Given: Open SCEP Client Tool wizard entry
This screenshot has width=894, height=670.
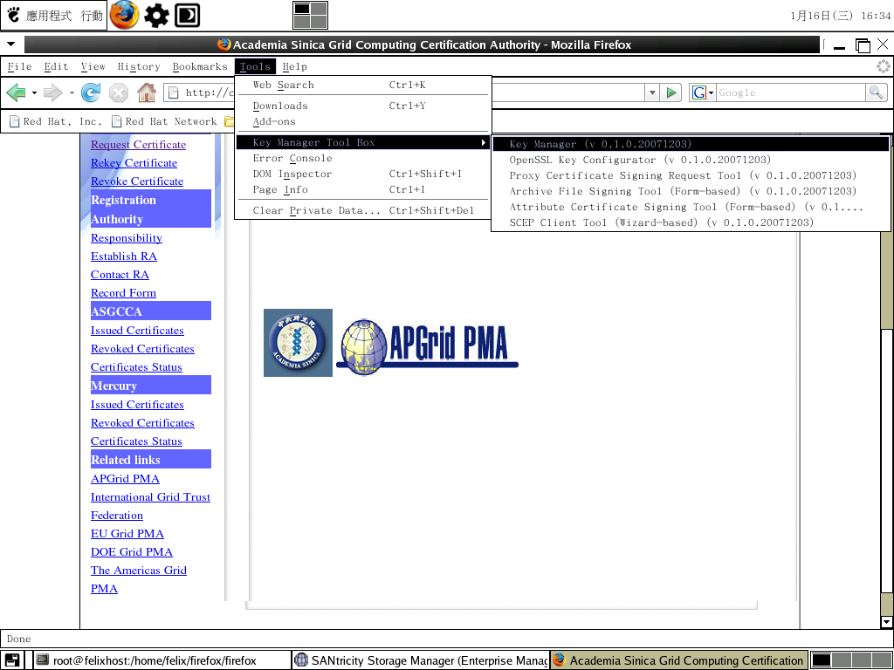Looking at the screenshot, I should click(x=691, y=222).
